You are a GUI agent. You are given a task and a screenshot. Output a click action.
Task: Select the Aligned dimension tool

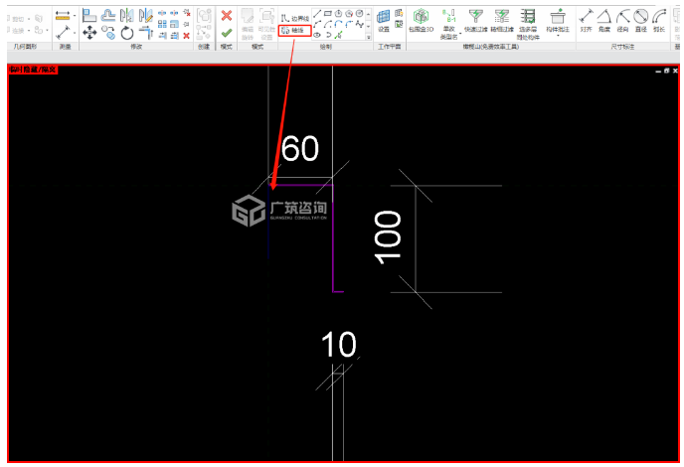(586, 20)
